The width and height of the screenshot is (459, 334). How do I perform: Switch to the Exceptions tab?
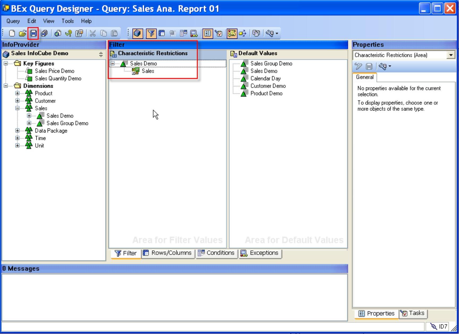(260, 253)
